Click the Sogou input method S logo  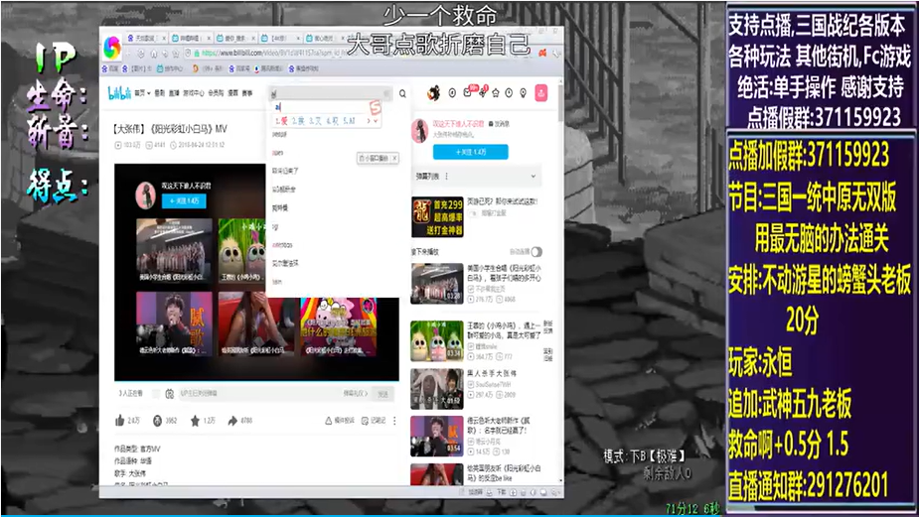tap(376, 106)
